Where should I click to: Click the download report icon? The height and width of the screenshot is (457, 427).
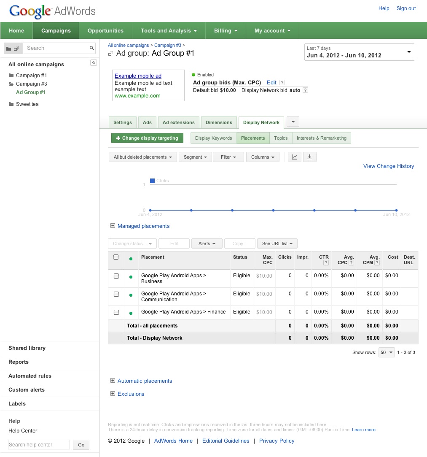(x=309, y=157)
